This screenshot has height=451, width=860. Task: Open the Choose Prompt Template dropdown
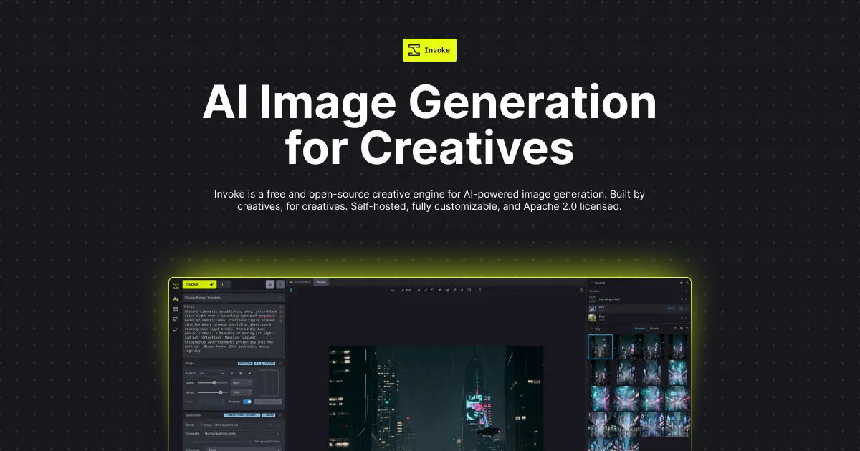pos(234,298)
